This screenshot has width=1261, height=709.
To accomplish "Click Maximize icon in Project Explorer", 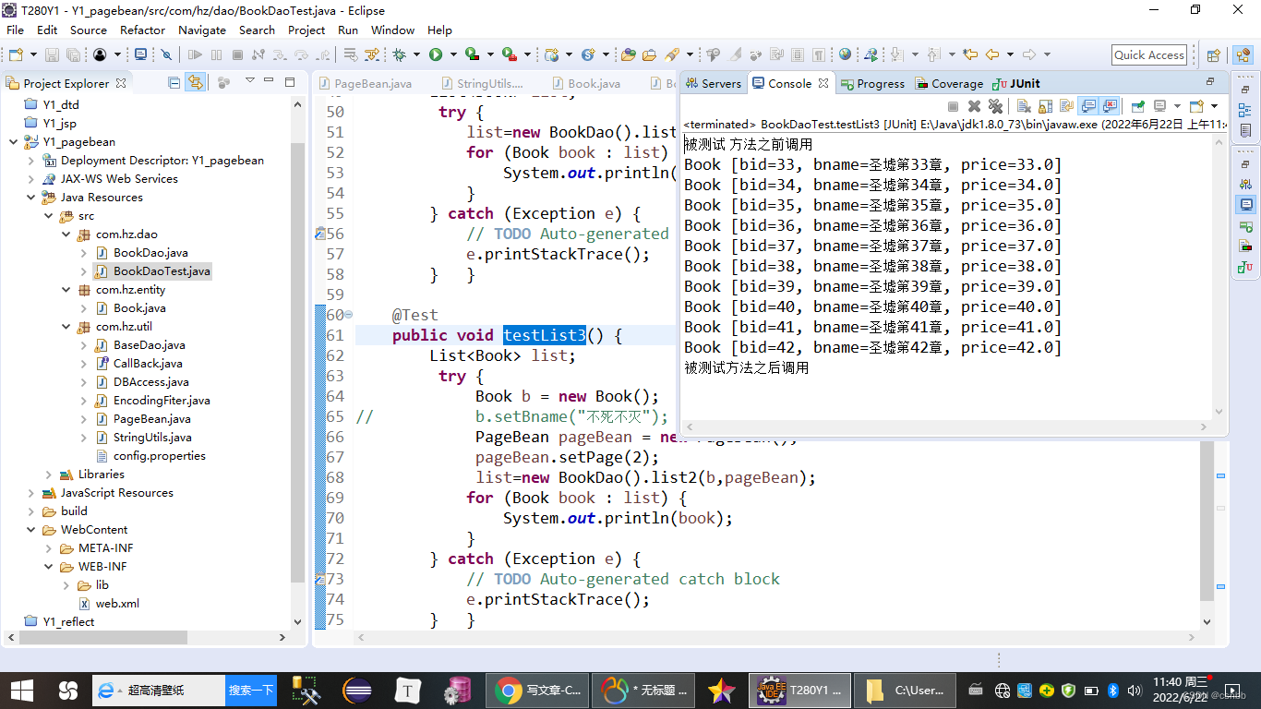I will click(290, 82).
